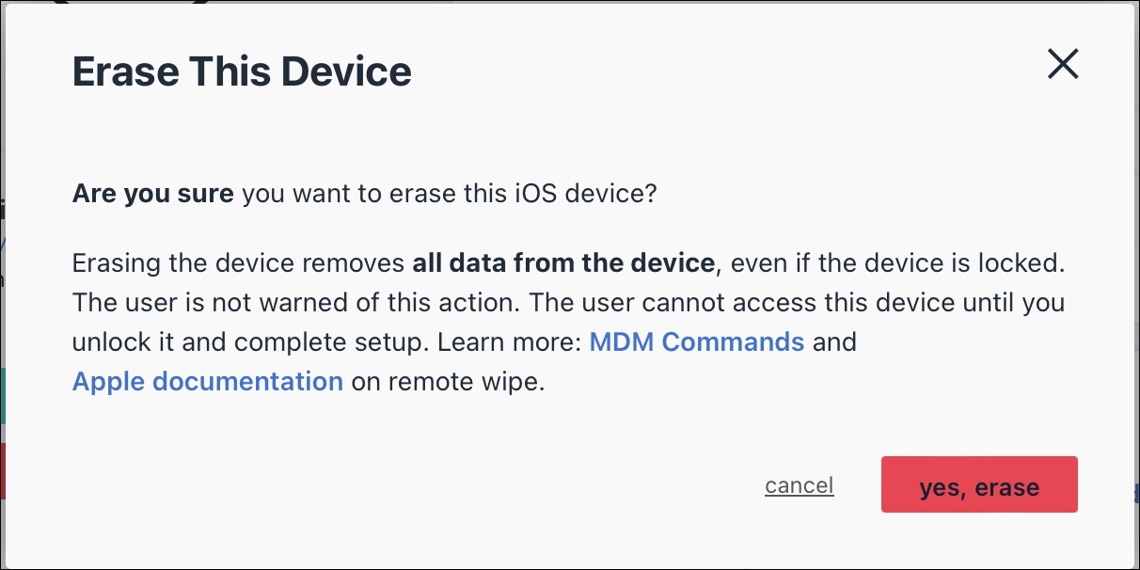
Task: Click the words Learn more
Action: click(511, 341)
